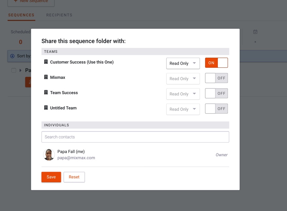287x211 pixels.
Task: Reset the sharing settings
Action: click(x=74, y=177)
